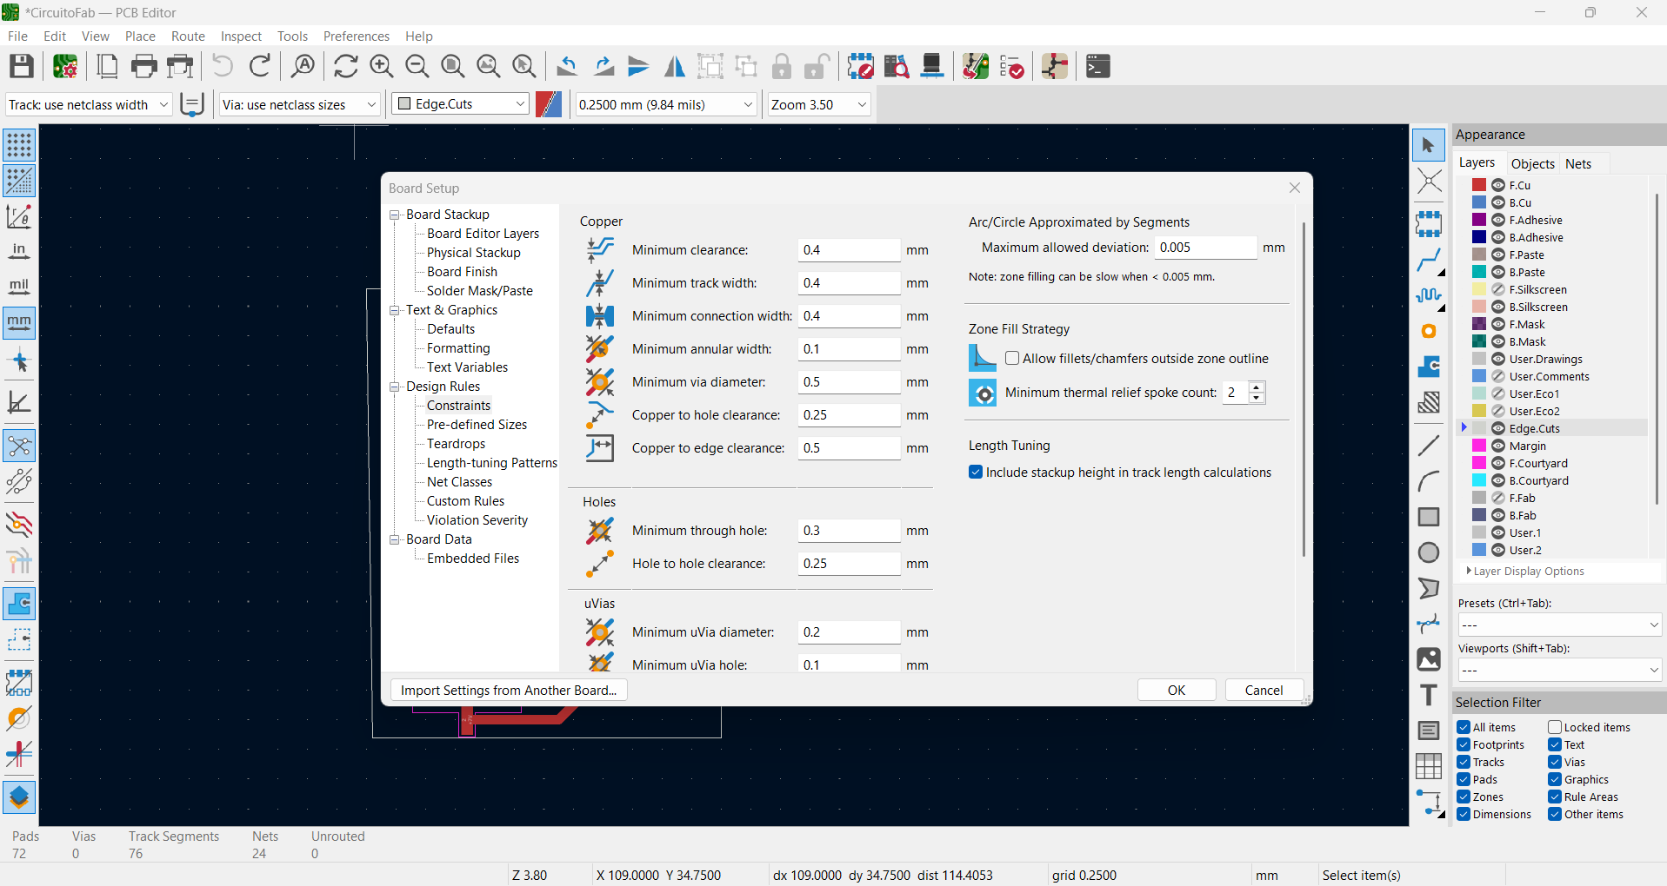Hide the F.Cu layer via eye icon

pos(1498,185)
